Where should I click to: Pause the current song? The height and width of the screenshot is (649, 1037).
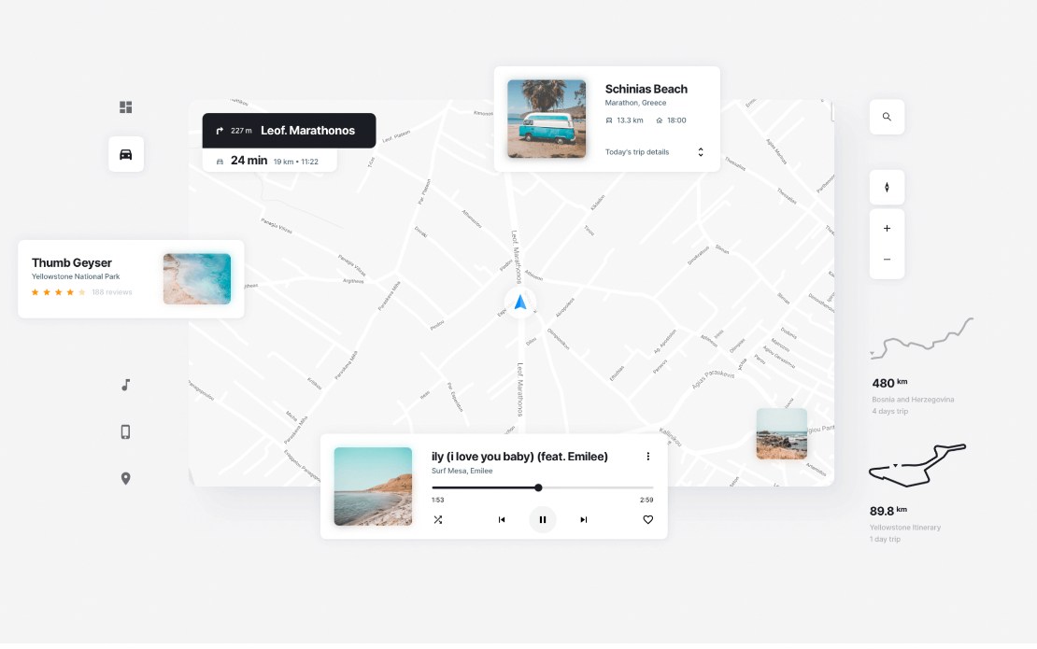pos(542,519)
